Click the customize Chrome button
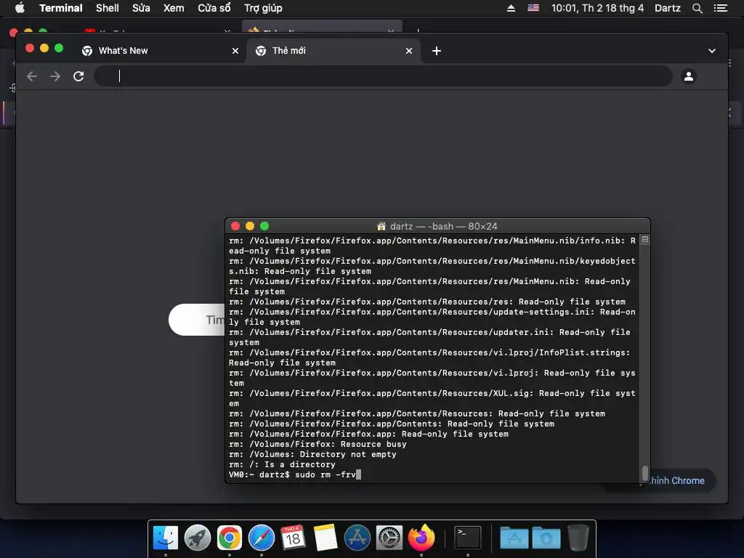Viewport: 744px width, 558px height. 677,481
